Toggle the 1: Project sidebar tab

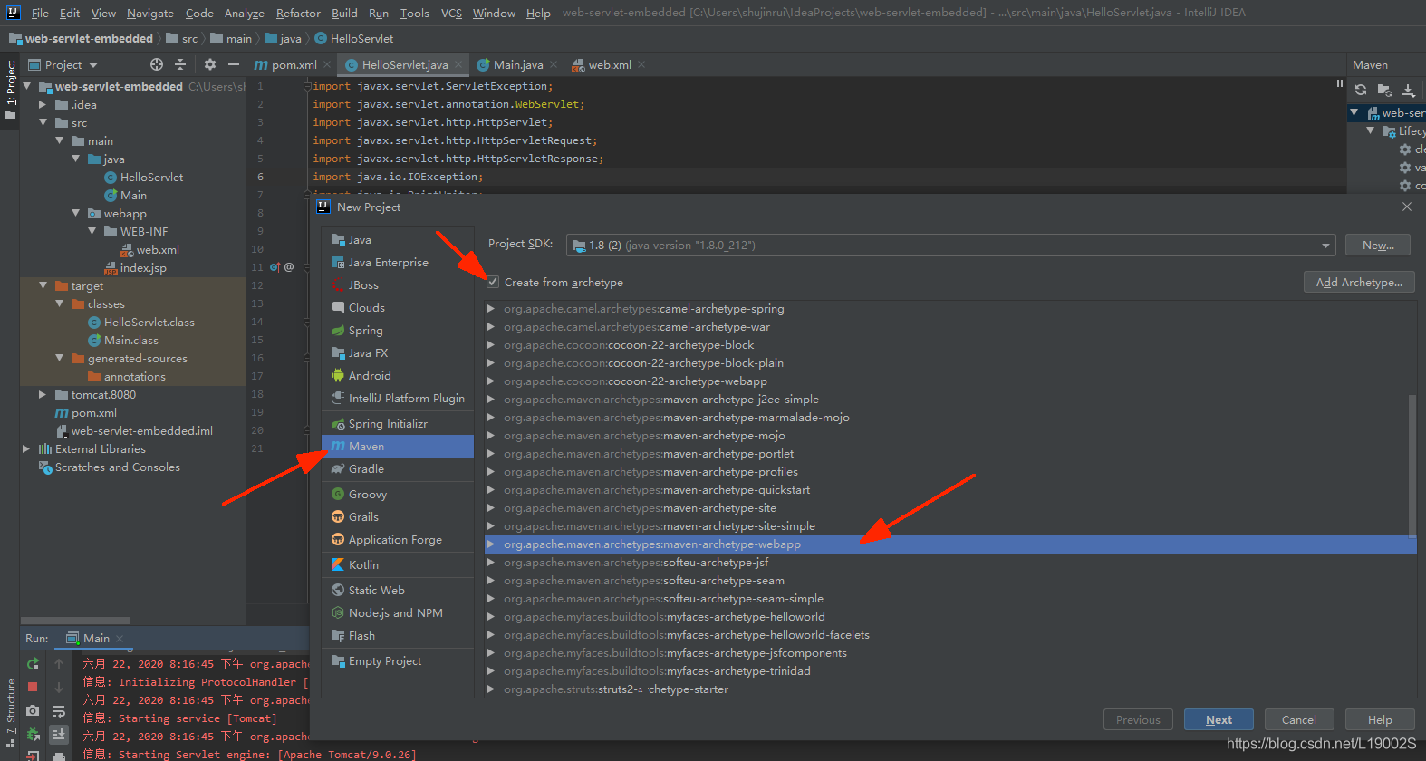coord(10,89)
